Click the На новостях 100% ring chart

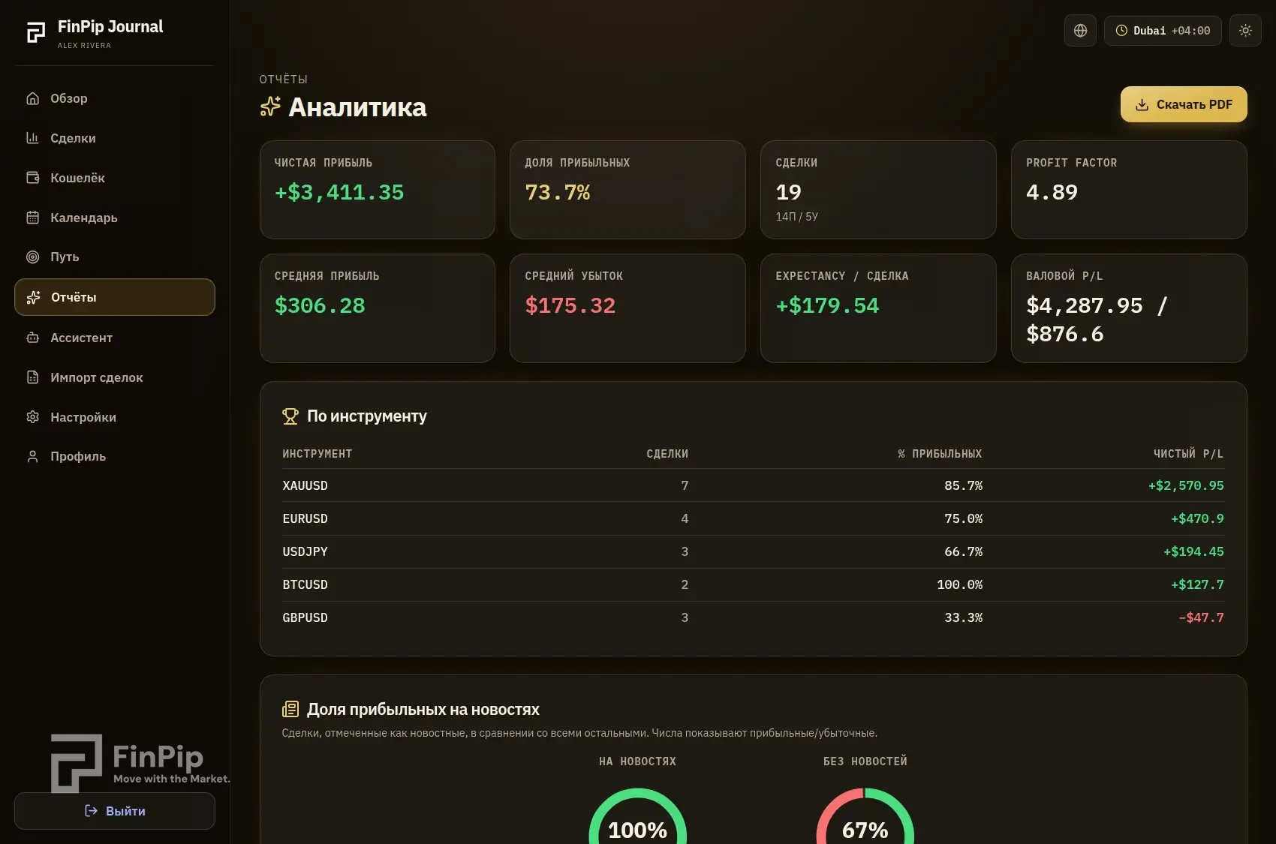click(x=637, y=816)
